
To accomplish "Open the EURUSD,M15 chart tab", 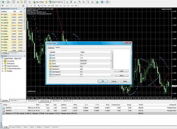I will 32,101.
